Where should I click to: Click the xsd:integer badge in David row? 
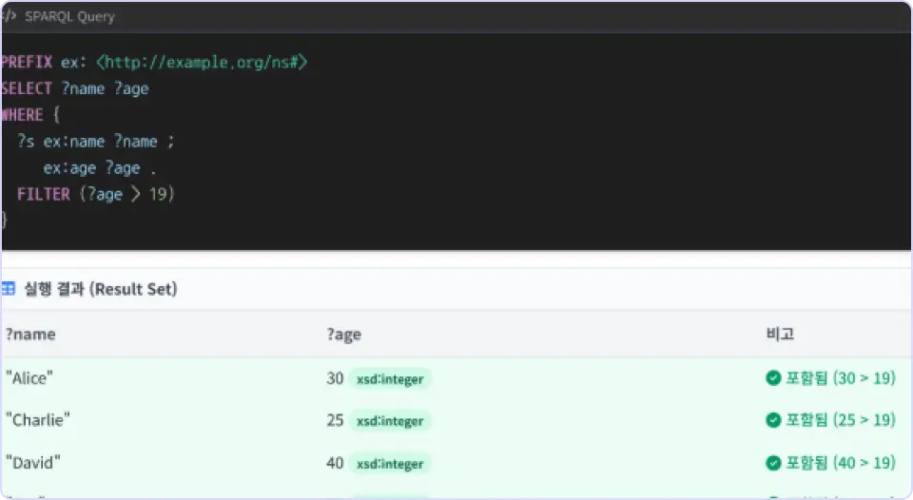click(x=390, y=464)
